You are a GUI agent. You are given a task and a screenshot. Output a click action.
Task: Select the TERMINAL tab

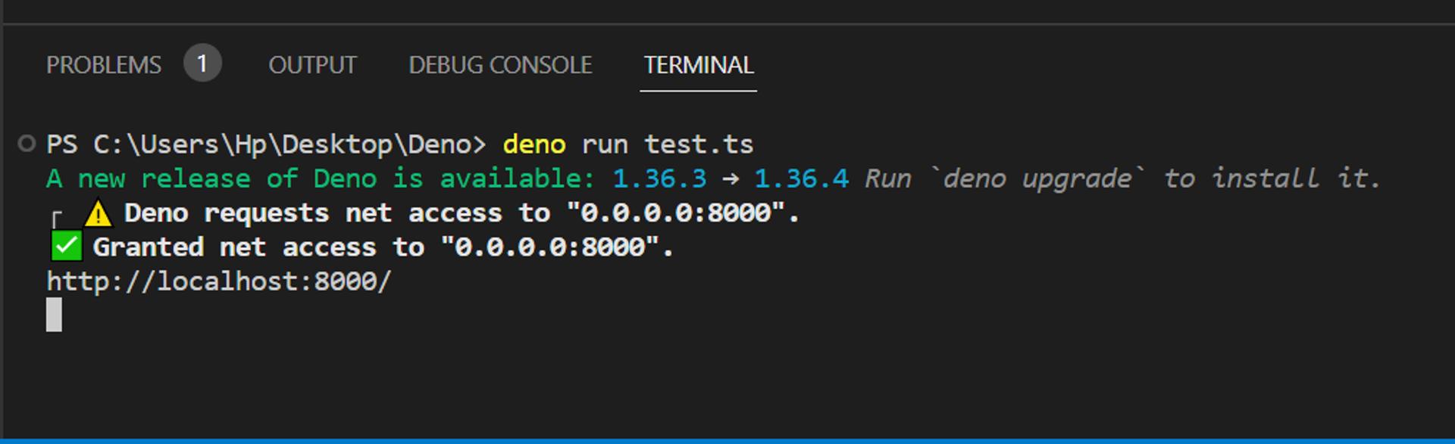pyautogui.click(x=698, y=65)
